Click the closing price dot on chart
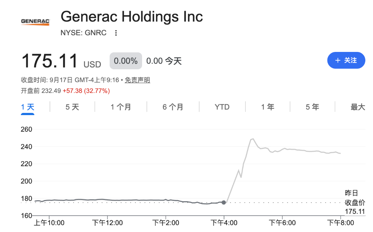The image size is (373, 232). pyautogui.click(x=224, y=202)
